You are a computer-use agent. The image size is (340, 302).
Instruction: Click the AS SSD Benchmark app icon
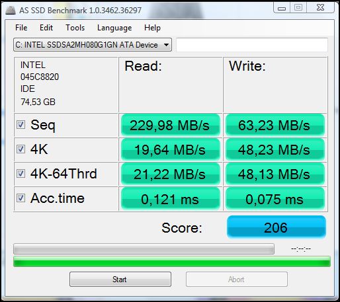tap(11, 10)
